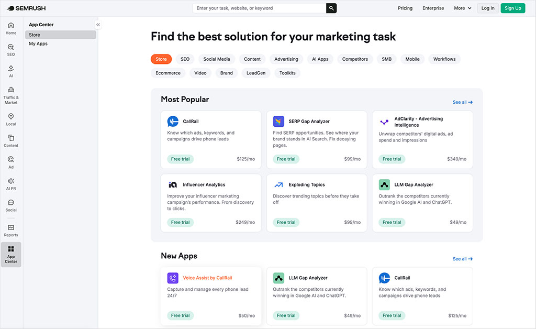Click the Pricing link
536x329 pixels.
coord(405,8)
